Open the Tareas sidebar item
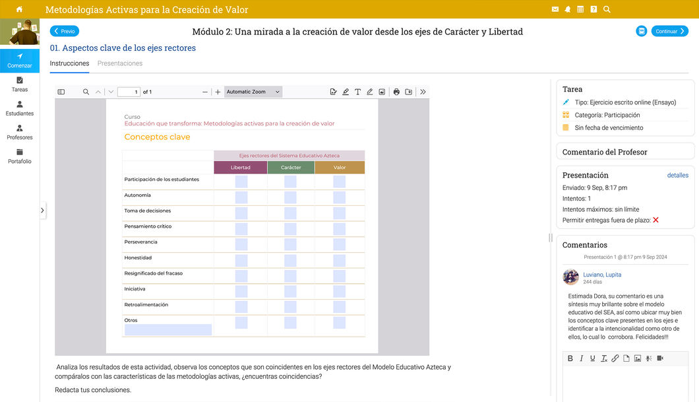This screenshot has width=699, height=402. pyautogui.click(x=20, y=84)
